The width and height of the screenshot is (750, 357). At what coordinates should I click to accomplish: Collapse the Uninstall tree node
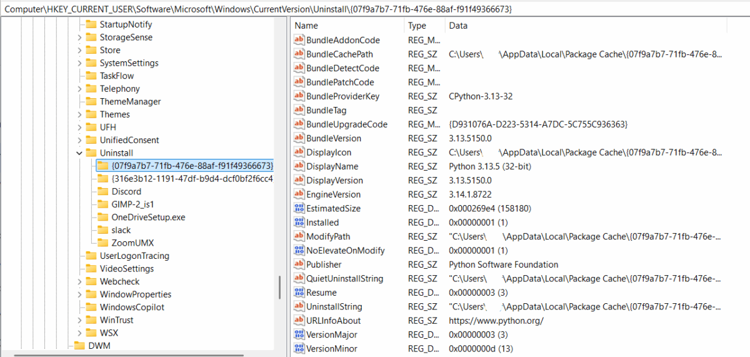(79, 153)
